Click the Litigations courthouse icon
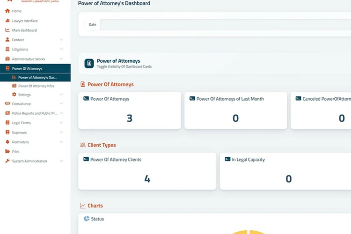351x234 pixels. [7, 49]
